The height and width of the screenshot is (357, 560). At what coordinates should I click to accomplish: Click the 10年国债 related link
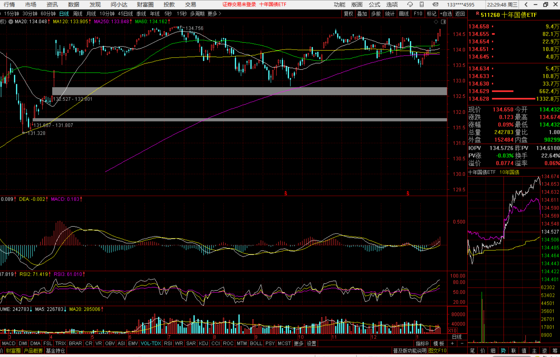509,172
